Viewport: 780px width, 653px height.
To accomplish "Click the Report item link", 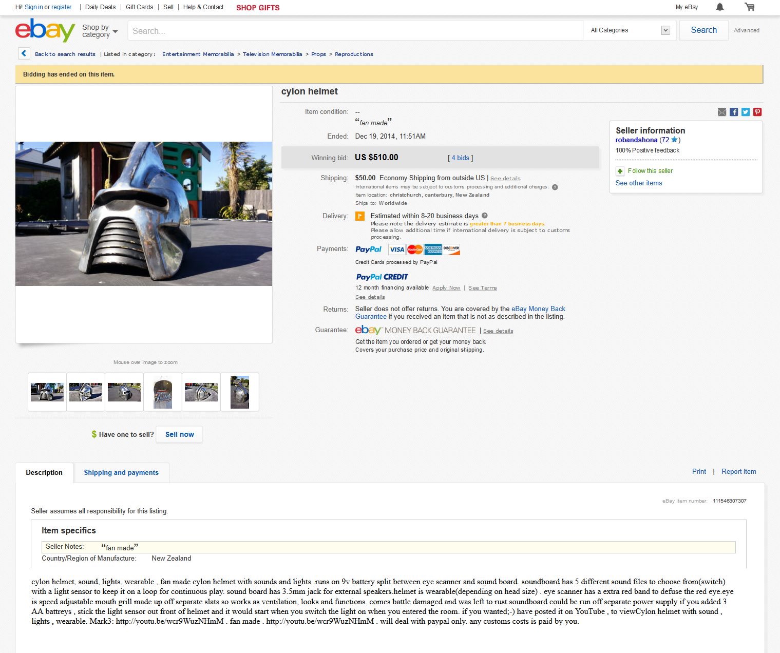I will click(738, 471).
